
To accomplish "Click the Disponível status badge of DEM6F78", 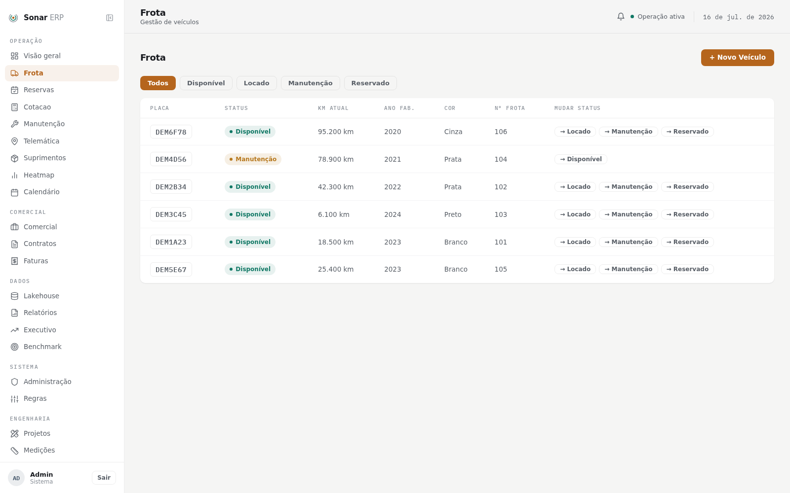I will tap(250, 132).
